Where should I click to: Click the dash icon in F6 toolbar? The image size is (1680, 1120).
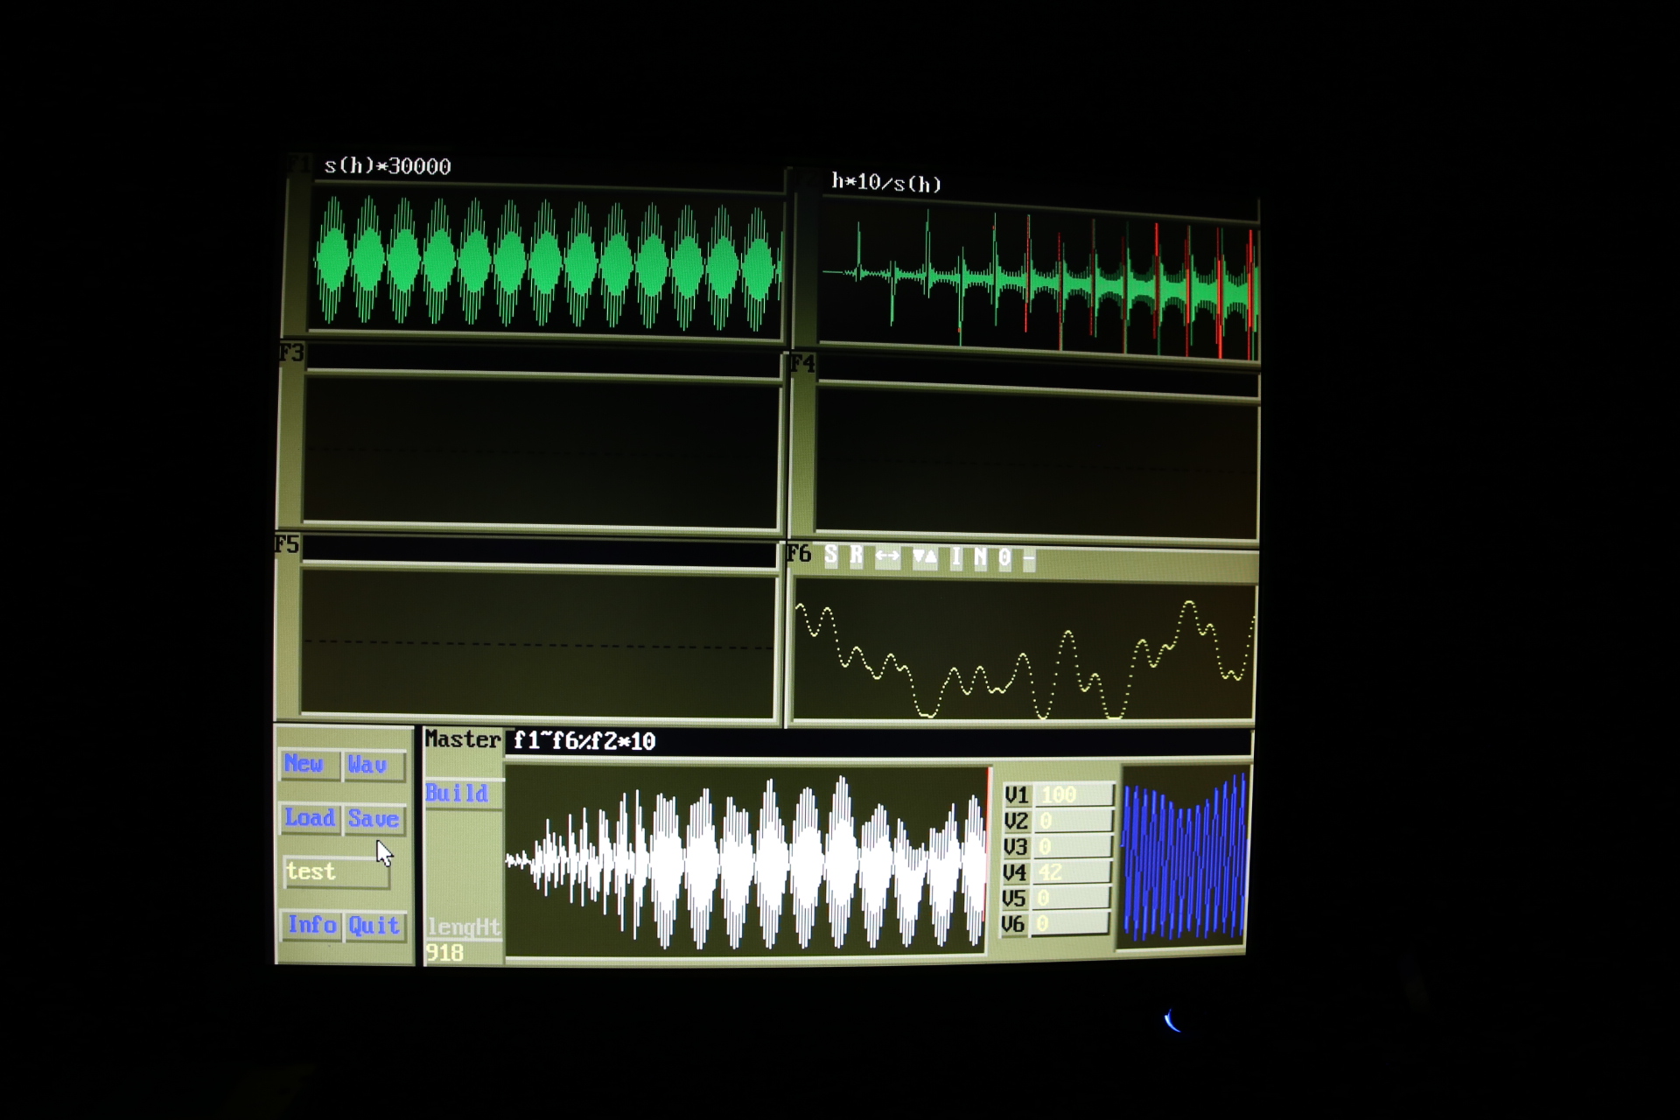[x=1028, y=559]
